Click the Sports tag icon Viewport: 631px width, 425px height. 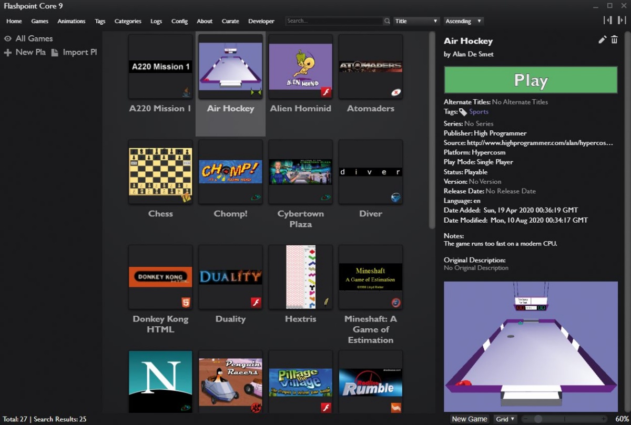point(463,112)
